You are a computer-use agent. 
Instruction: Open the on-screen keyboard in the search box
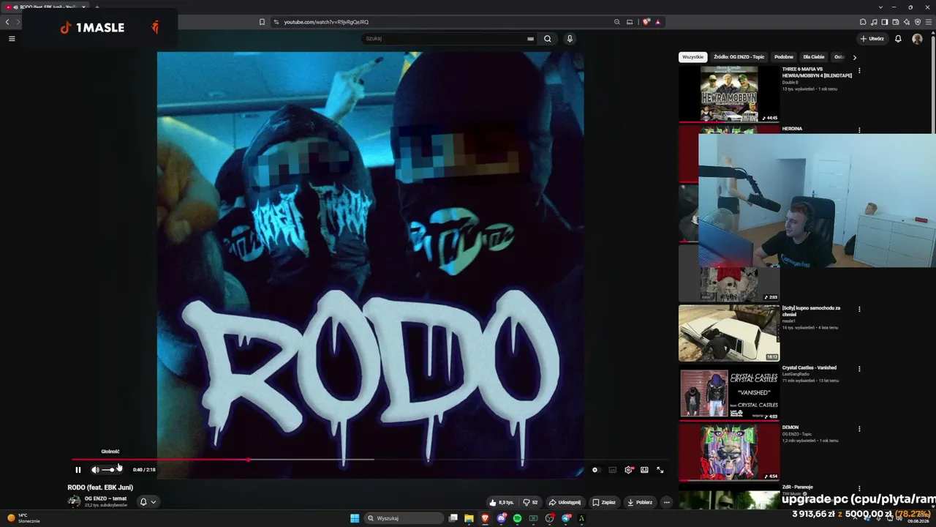530,39
